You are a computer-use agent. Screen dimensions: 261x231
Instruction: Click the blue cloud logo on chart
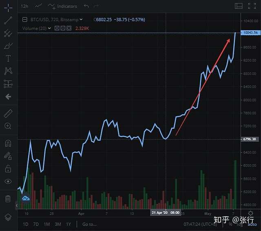pyautogui.click(x=26, y=198)
